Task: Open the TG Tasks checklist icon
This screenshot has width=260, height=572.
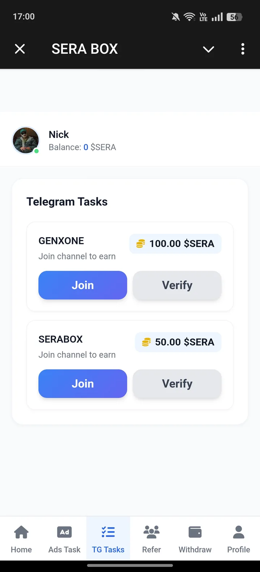Action: click(108, 532)
